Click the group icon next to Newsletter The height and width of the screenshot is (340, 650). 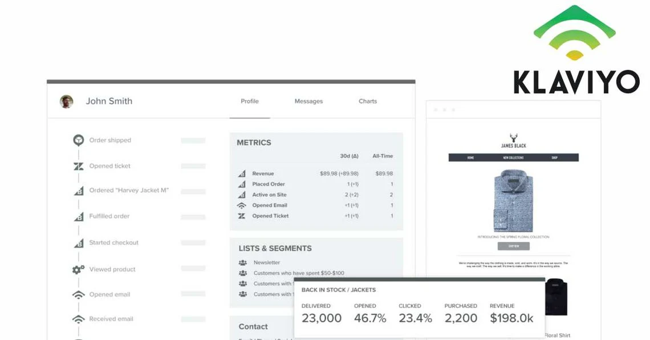pos(242,262)
